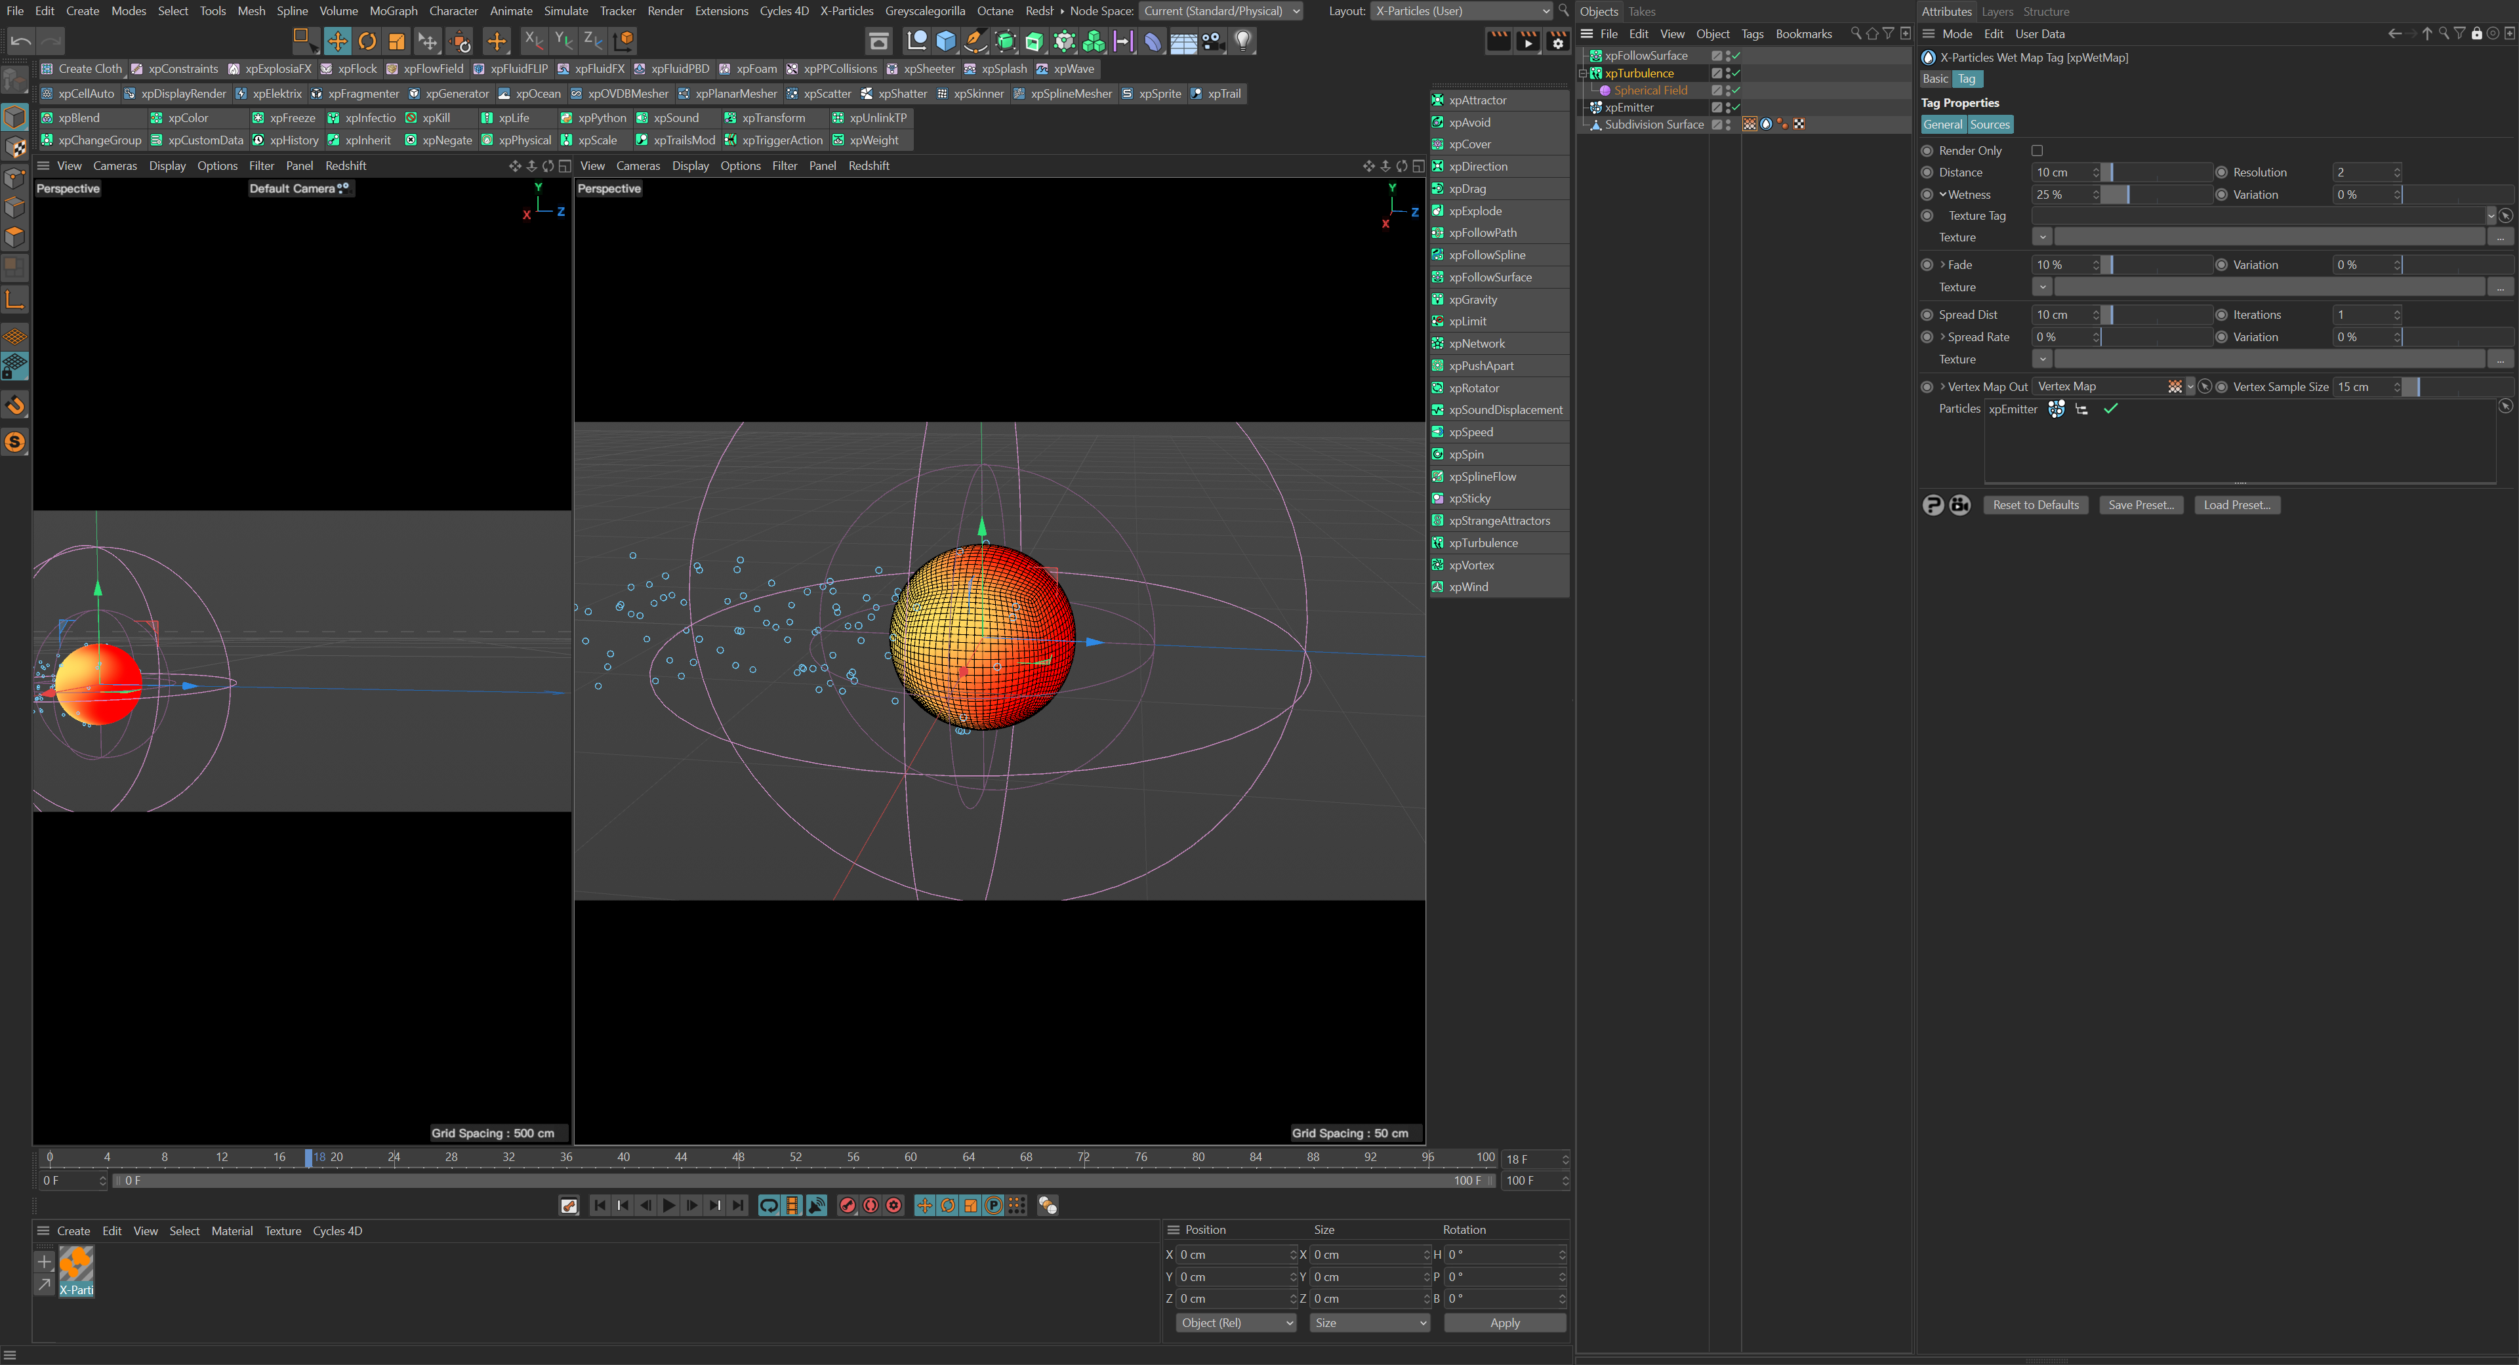Open the Node Space dropdown

coord(1220,10)
